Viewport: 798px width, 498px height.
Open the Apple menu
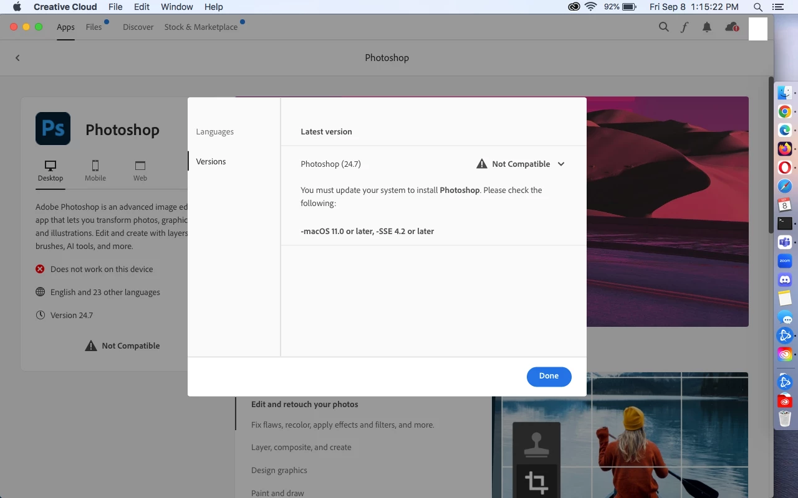[17, 7]
